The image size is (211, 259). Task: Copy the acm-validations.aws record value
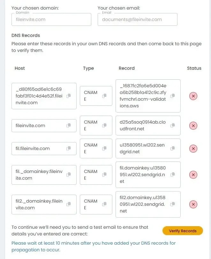tap(173, 96)
